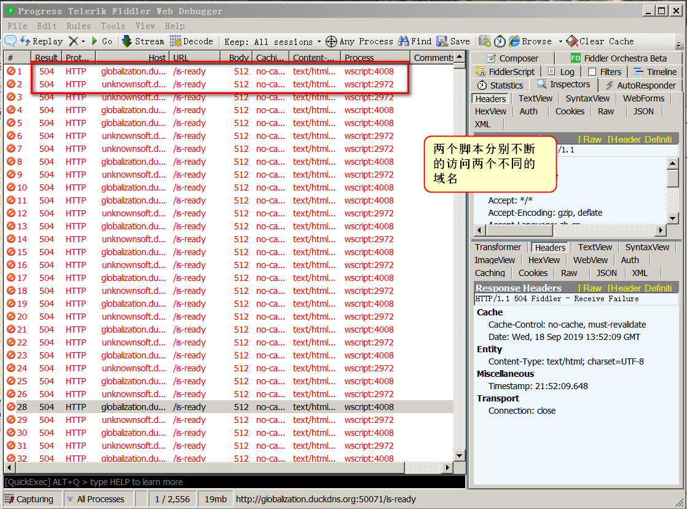Screen dimensions: 687x509
Task: Open request Cookies inspector tab
Action: pos(570,111)
